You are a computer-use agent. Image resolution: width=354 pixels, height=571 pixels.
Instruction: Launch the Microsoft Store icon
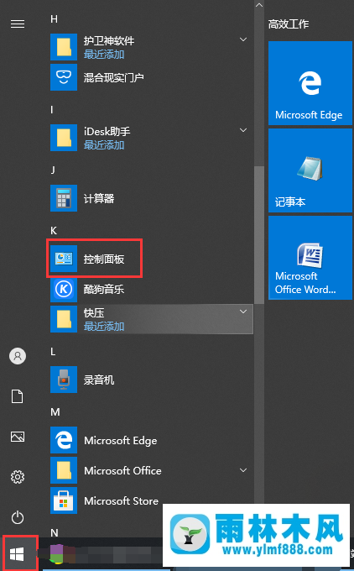[64, 500]
